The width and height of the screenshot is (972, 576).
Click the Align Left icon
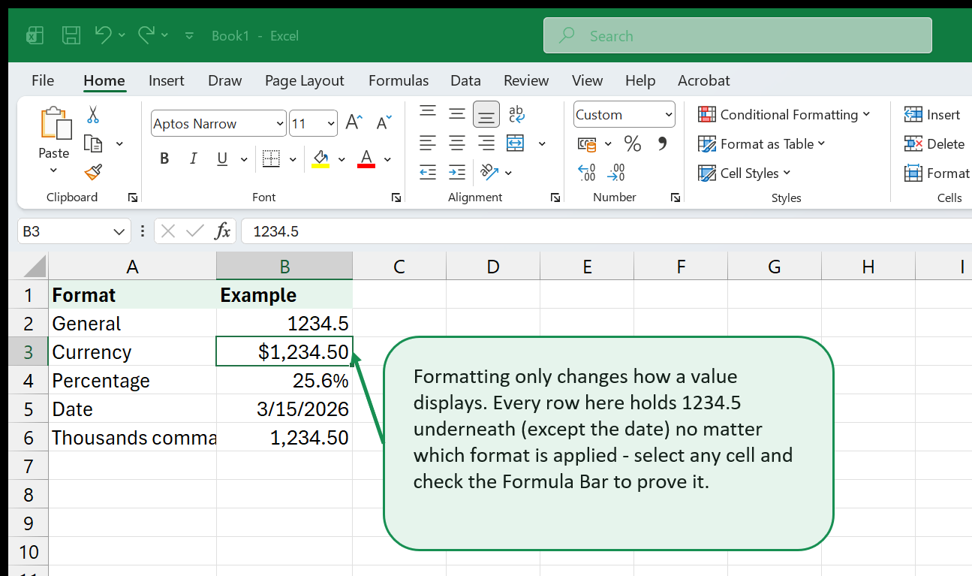[x=428, y=143]
